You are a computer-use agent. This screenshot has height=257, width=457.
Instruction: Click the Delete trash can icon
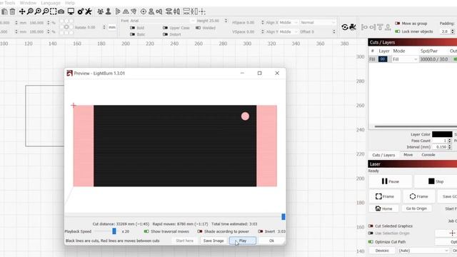tap(13, 11)
